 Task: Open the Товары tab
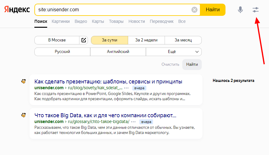pos(116,21)
